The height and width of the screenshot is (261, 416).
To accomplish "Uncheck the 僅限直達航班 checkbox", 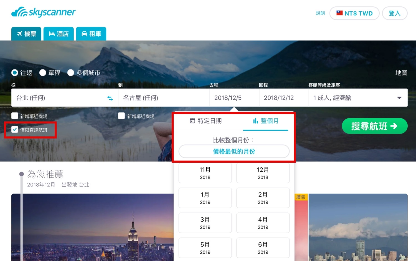I will [15, 130].
